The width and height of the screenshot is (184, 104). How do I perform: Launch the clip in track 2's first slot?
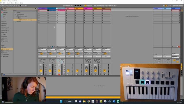coord(48,10)
